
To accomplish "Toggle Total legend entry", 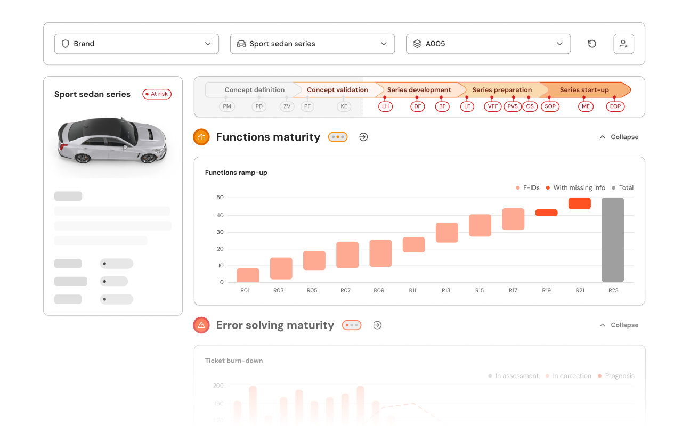I will pos(622,187).
